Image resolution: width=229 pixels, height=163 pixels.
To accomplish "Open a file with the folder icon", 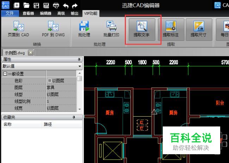I will [x=26, y=5].
